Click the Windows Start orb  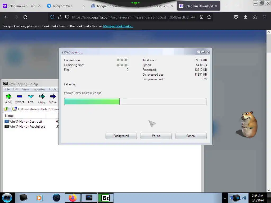tap(7, 198)
